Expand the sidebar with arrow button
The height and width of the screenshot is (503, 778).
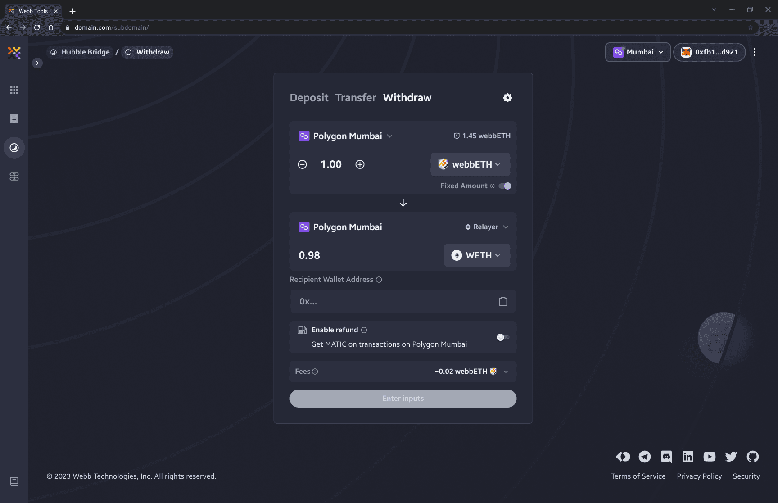37,63
